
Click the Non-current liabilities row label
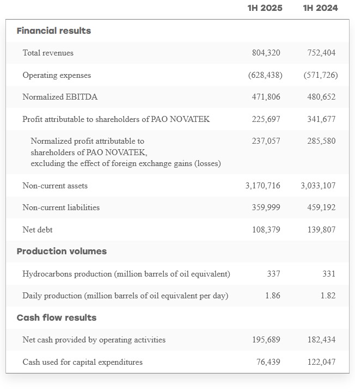(61, 207)
